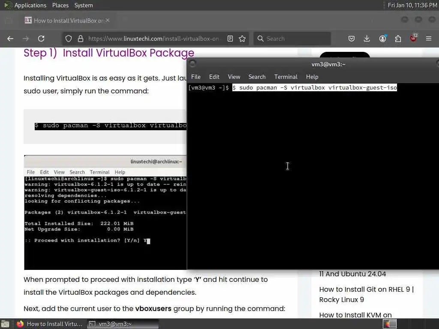Click the search magnifier icon
Image resolution: width=439 pixels, height=329 pixels.
tap(260, 39)
